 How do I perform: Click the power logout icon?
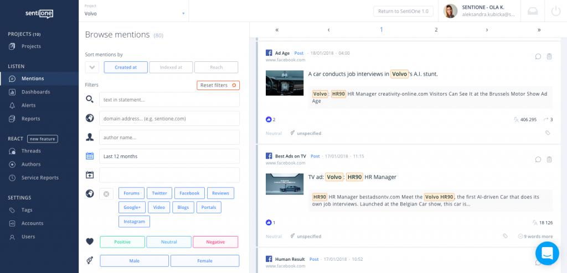(555, 11)
